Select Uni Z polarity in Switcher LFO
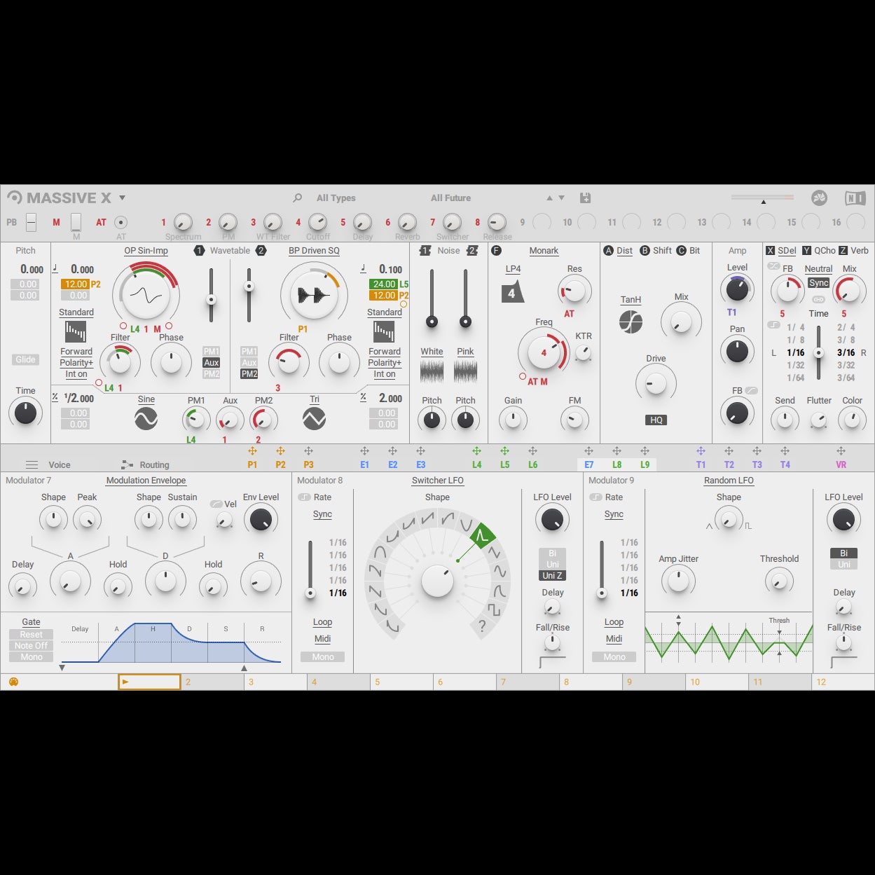Image resolution: width=875 pixels, height=875 pixels. click(552, 576)
